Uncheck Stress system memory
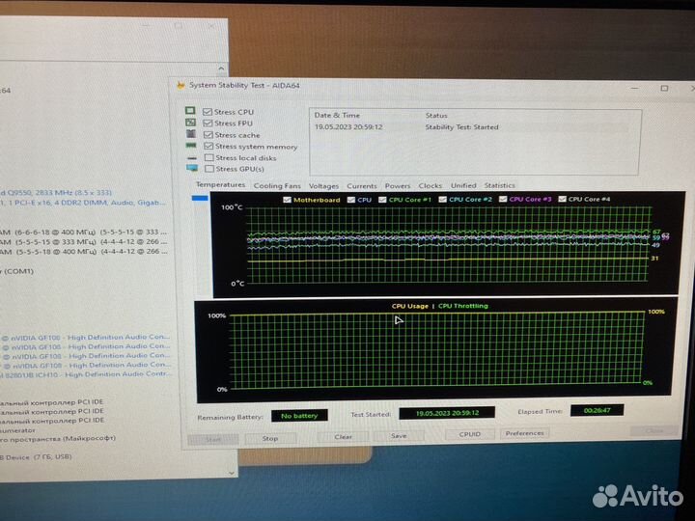This screenshot has width=695, height=521. click(x=208, y=146)
